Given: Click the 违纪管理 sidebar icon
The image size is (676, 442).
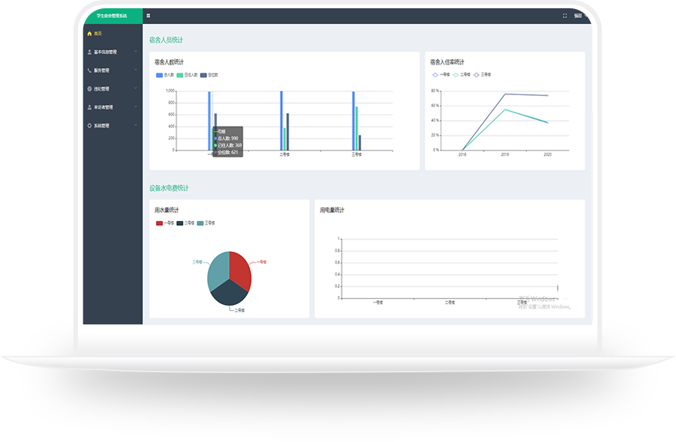Looking at the screenshot, I should (x=89, y=88).
